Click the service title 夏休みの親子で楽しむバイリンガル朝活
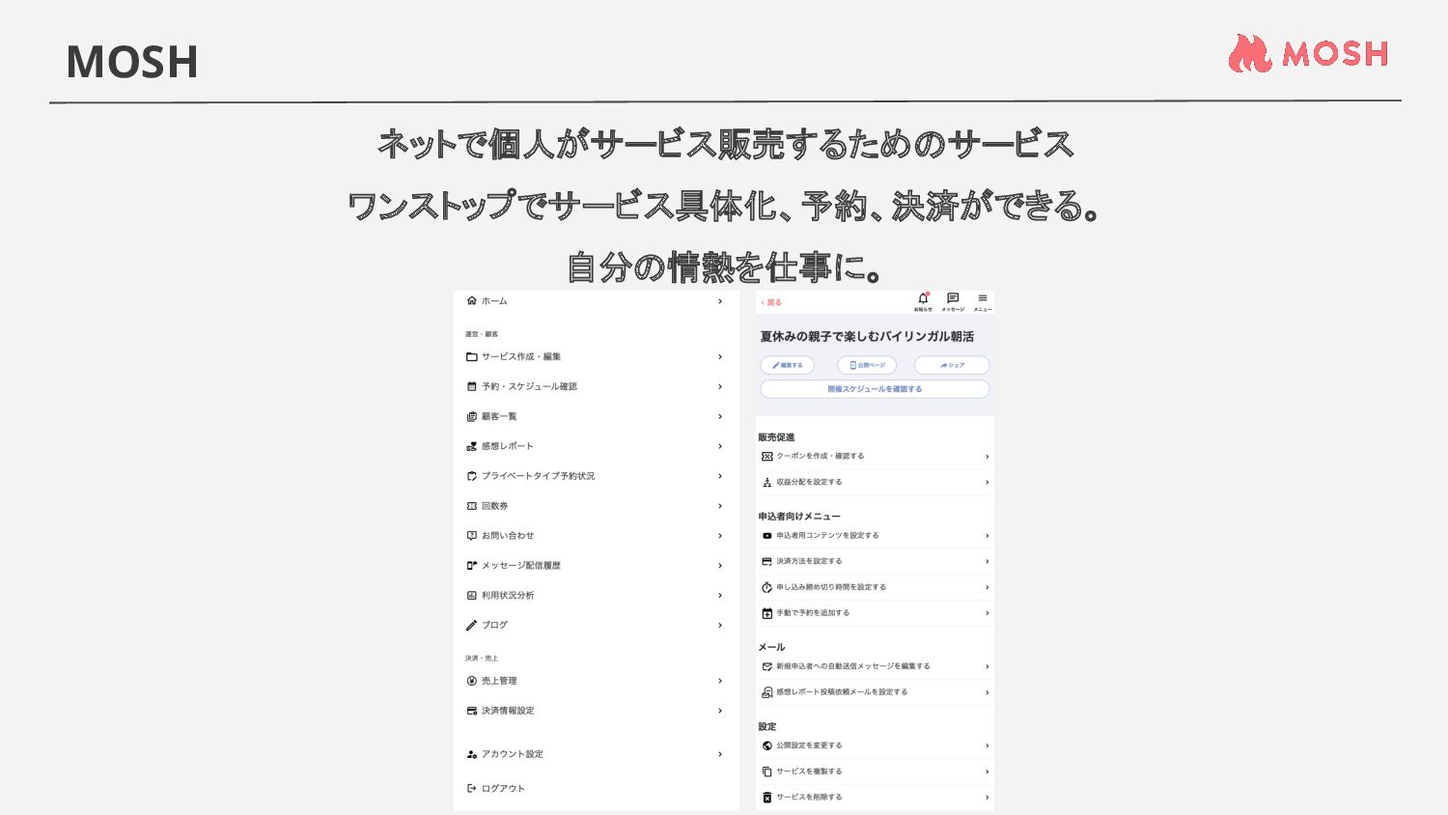The width and height of the screenshot is (1448, 815). click(x=867, y=337)
